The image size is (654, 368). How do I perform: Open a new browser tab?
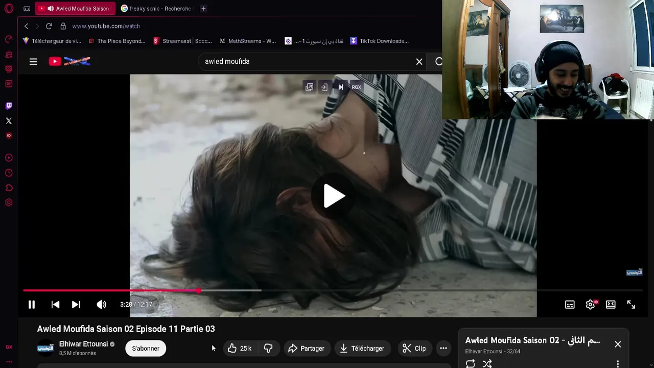pos(203,9)
